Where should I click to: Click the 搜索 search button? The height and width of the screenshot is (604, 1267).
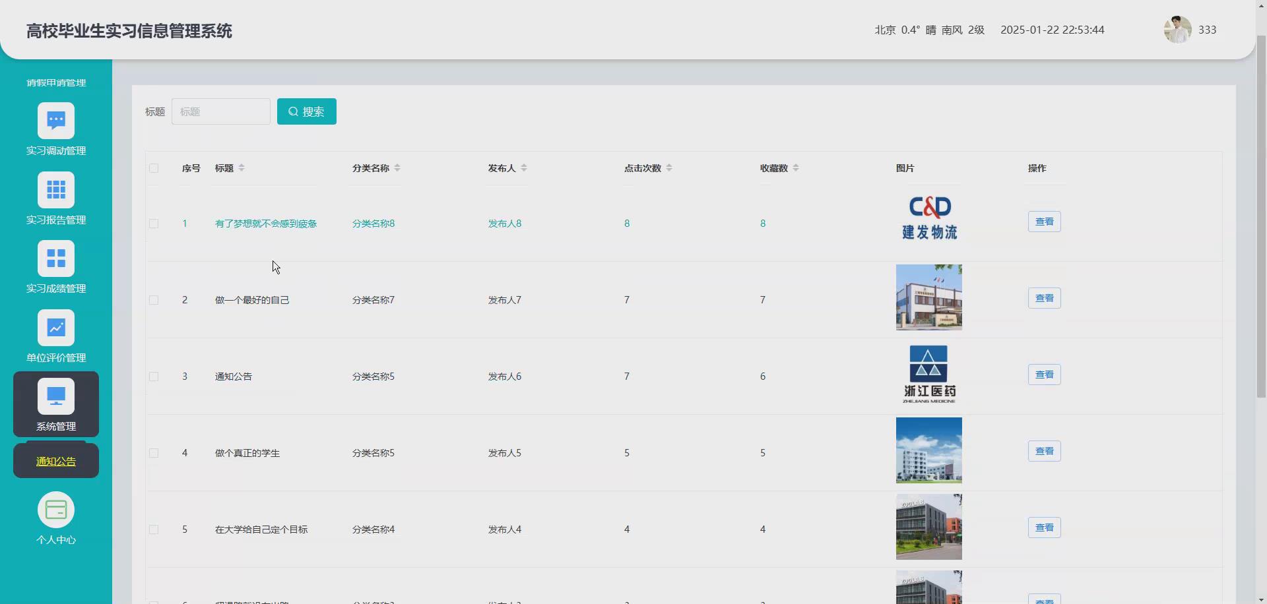point(307,111)
